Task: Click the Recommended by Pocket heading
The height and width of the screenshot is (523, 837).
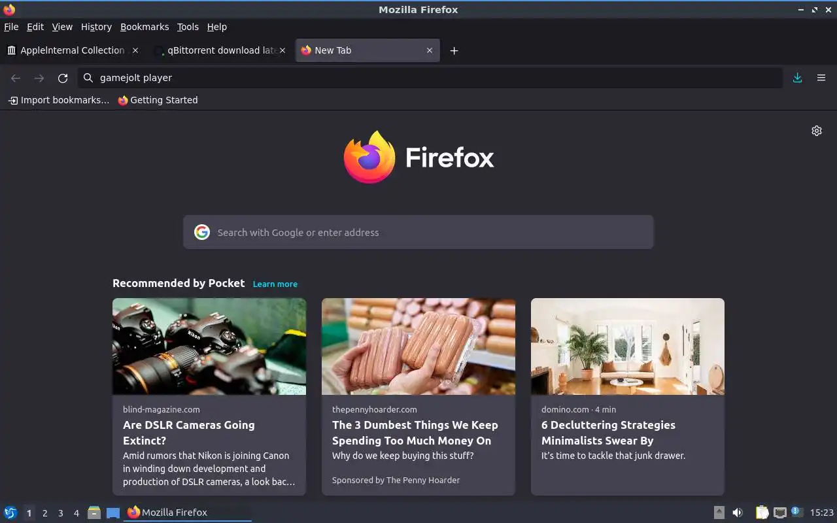Action: point(179,283)
